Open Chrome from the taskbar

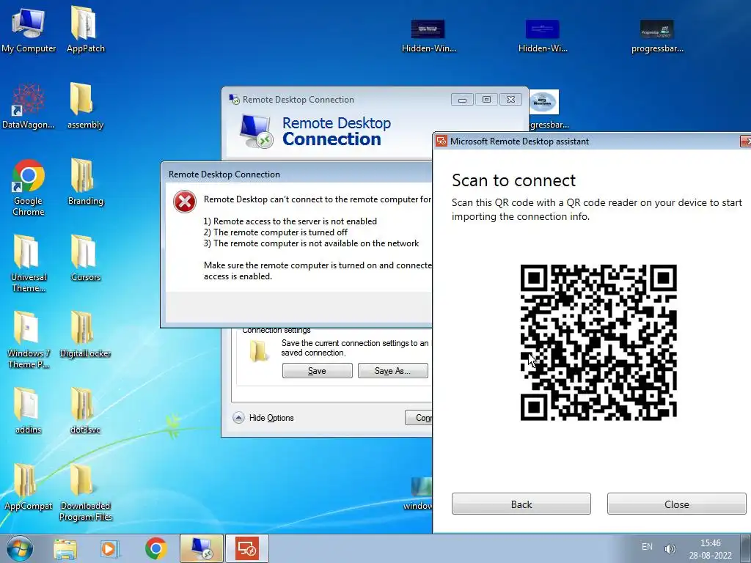(155, 548)
